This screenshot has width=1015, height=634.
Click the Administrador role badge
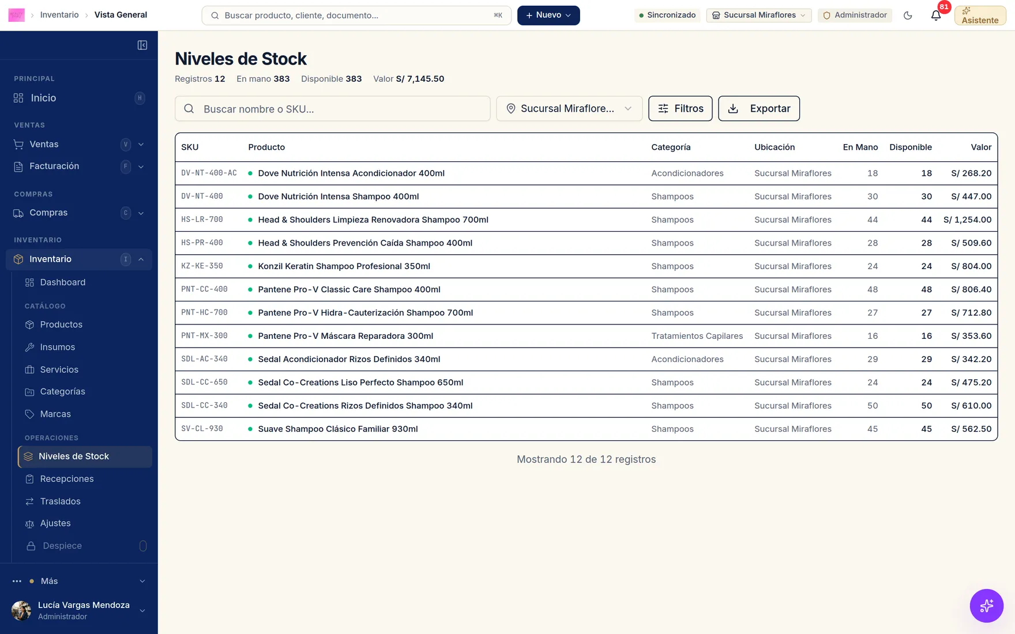[855, 15]
